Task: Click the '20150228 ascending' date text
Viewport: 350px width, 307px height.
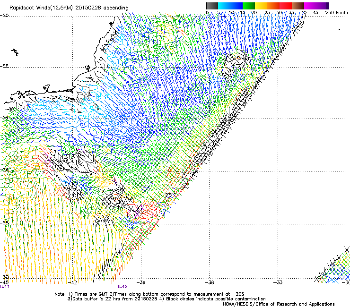Action: coord(102,8)
